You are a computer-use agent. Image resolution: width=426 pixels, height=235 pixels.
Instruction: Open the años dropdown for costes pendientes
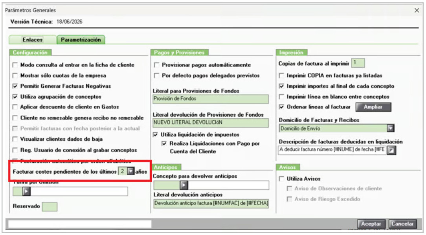tap(131, 171)
